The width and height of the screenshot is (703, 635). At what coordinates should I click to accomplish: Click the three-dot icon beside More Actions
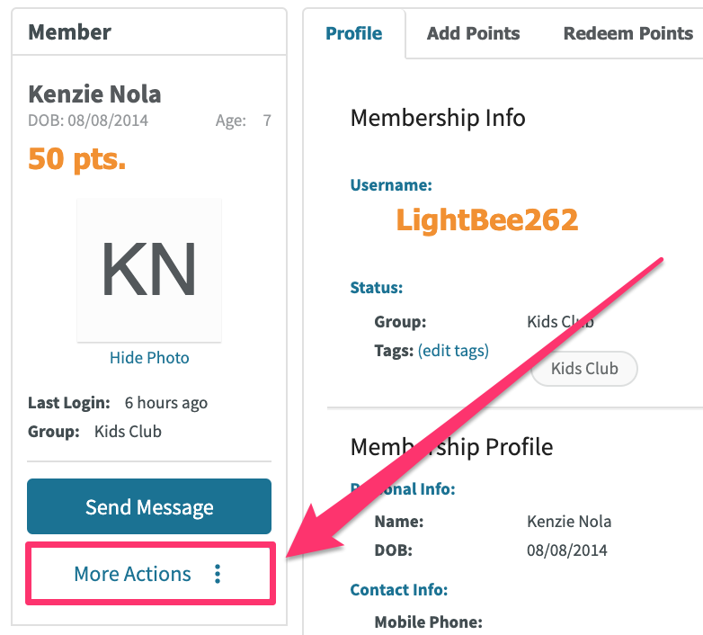tap(218, 574)
